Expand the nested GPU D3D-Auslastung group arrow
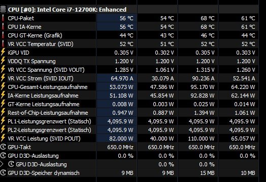 point(2,164)
